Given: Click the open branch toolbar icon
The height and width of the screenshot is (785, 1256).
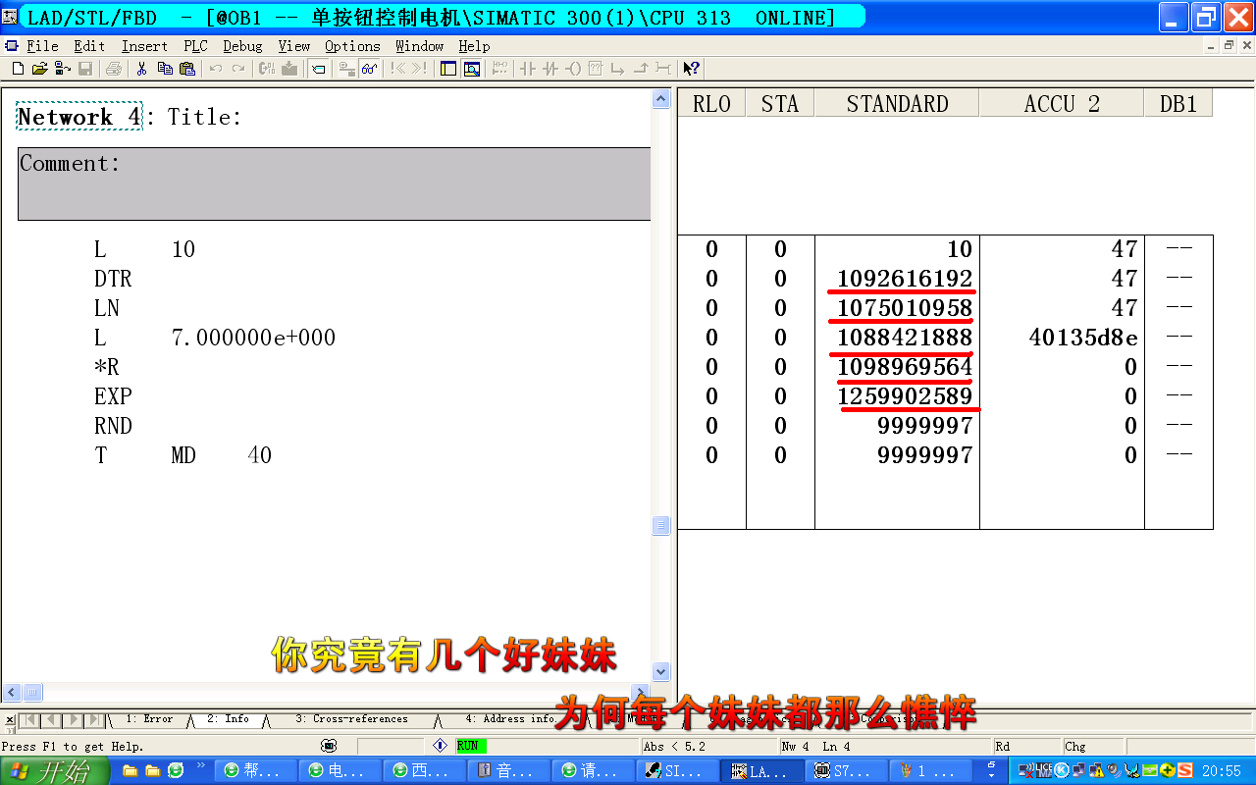Looking at the screenshot, I should pos(618,69).
